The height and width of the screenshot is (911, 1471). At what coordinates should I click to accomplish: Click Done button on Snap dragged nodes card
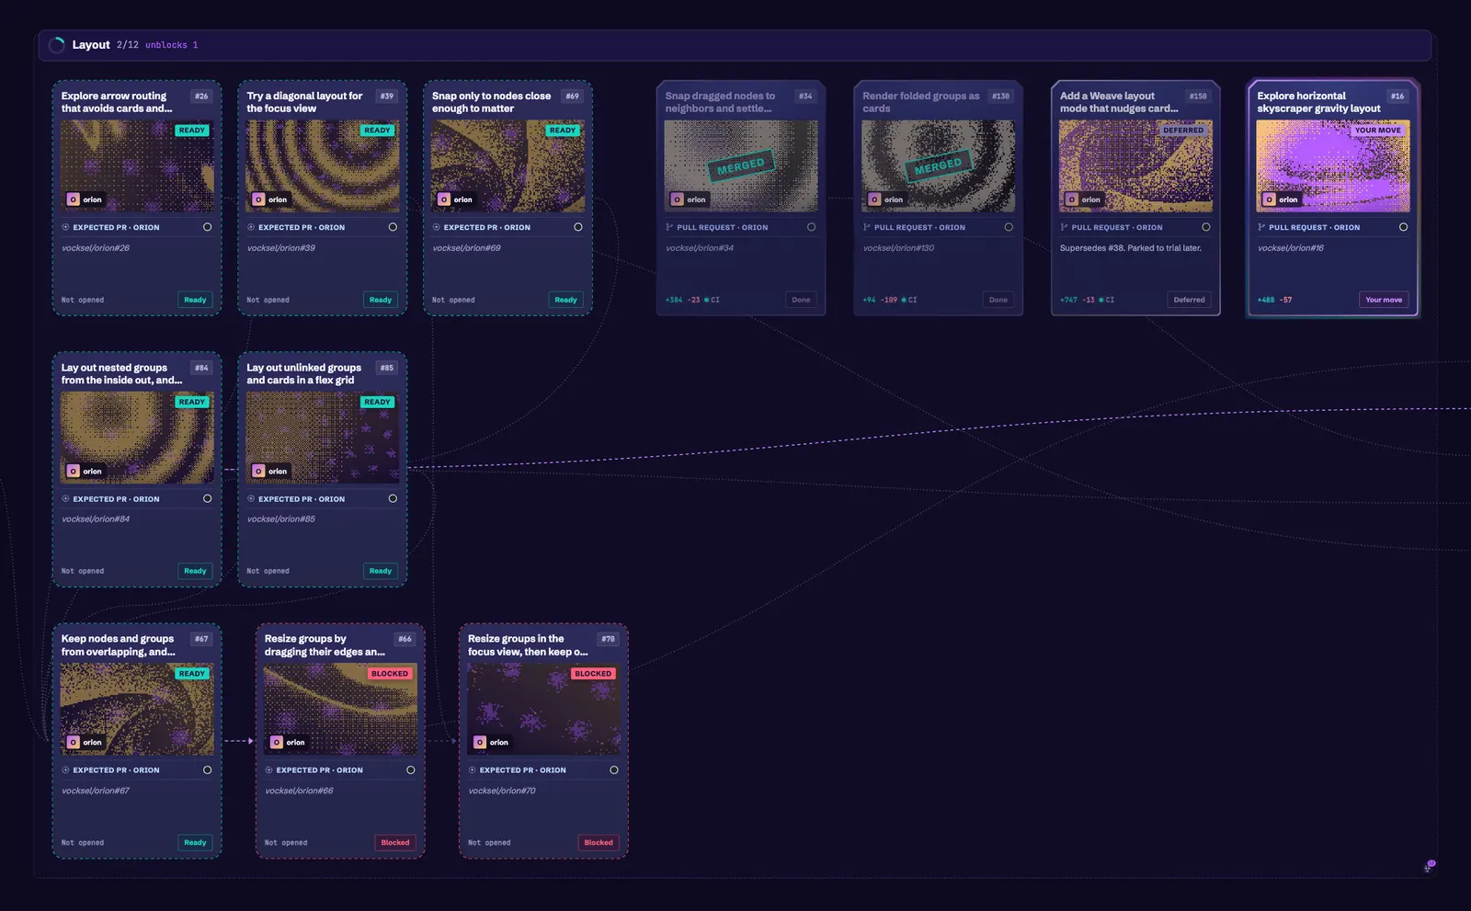coord(801,300)
